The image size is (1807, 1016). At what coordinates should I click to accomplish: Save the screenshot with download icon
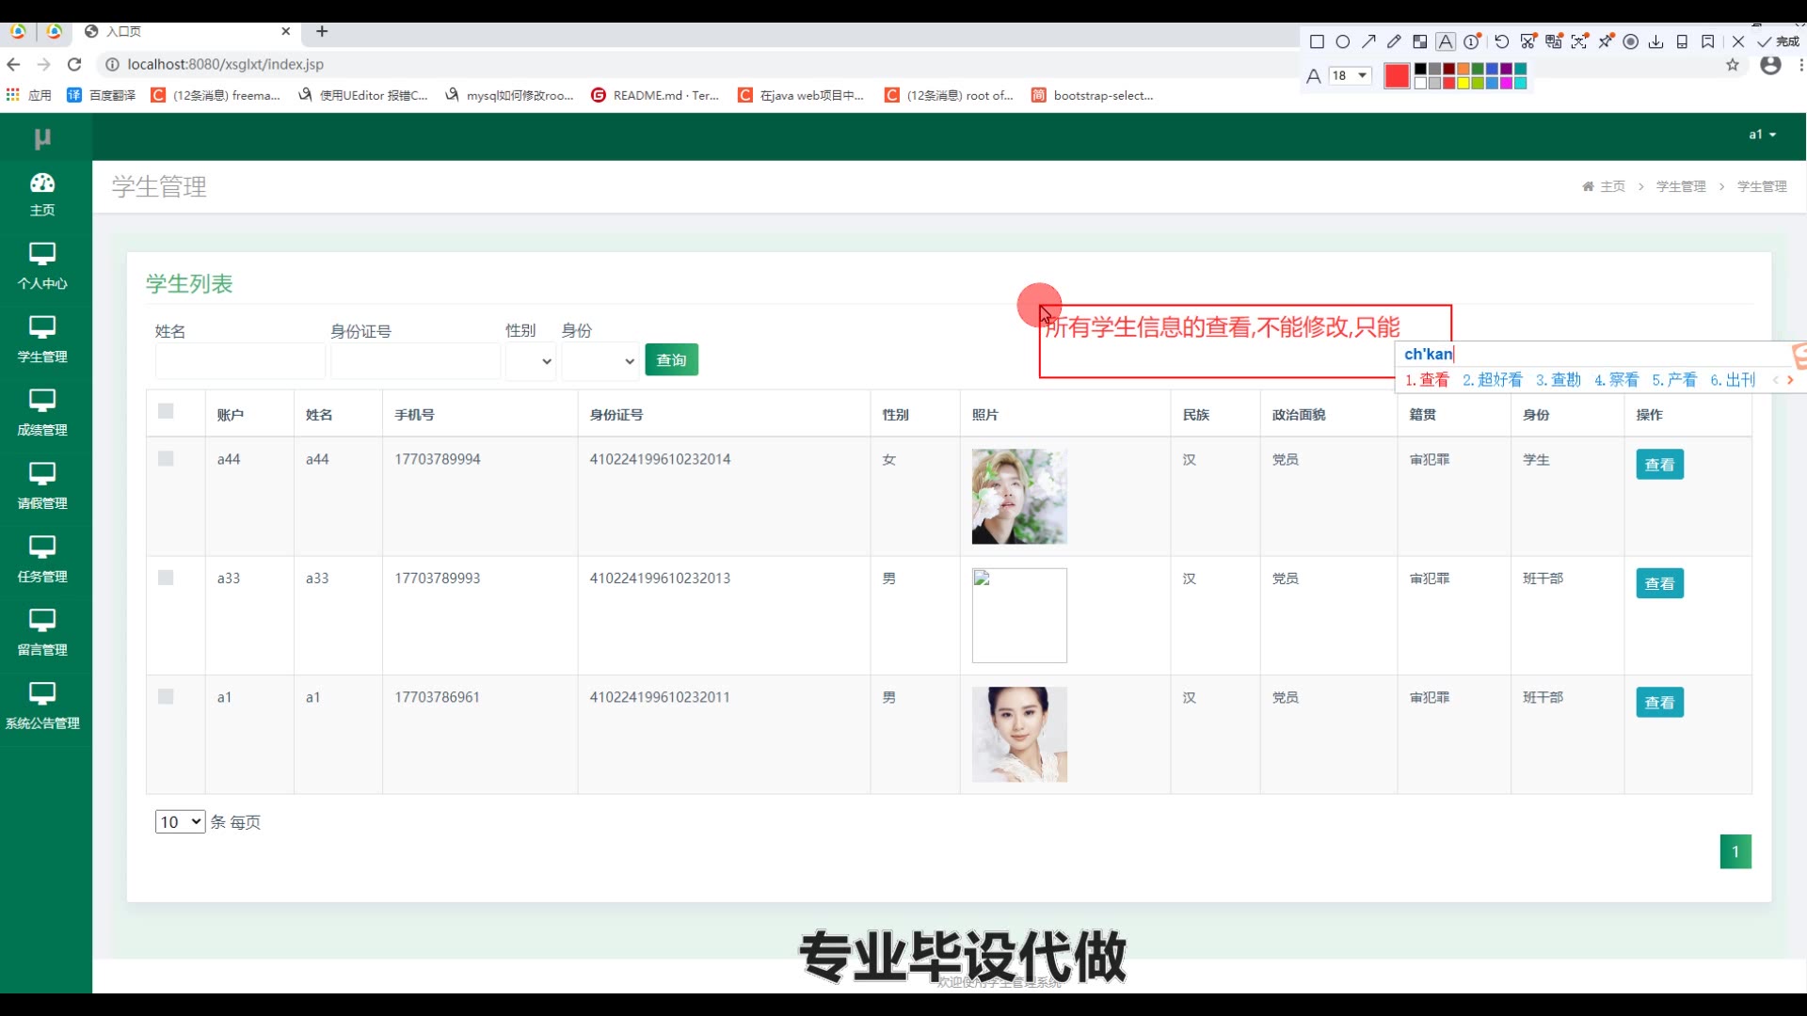pos(1656,41)
